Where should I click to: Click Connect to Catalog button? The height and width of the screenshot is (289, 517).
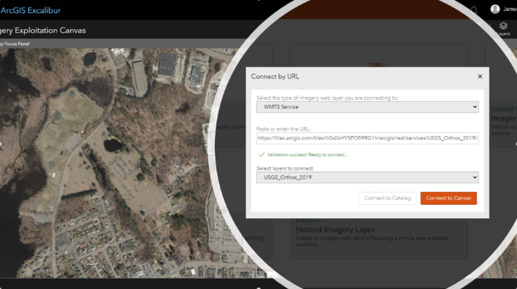pyautogui.click(x=387, y=198)
